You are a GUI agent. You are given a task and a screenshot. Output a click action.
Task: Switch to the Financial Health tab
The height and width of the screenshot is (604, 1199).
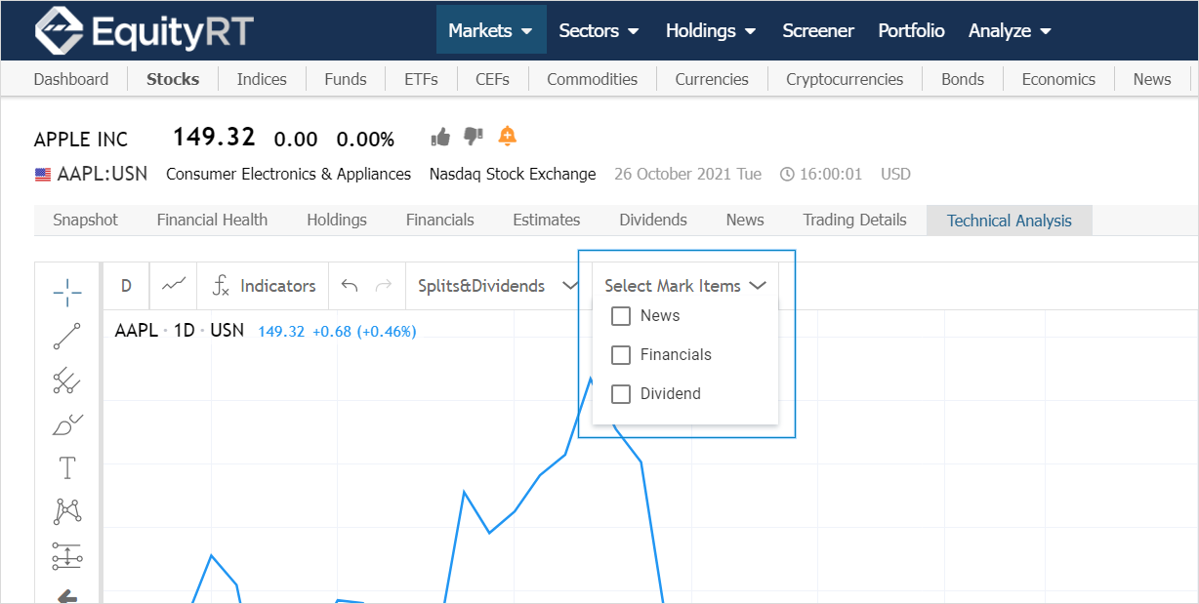click(212, 220)
